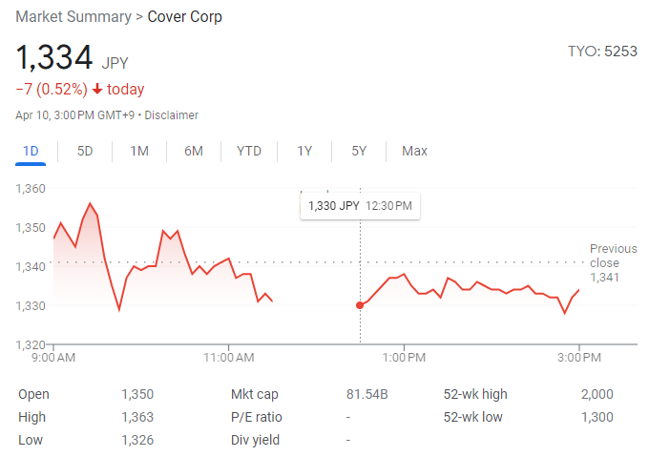Click the 1,334 JPY current price

(x=72, y=59)
